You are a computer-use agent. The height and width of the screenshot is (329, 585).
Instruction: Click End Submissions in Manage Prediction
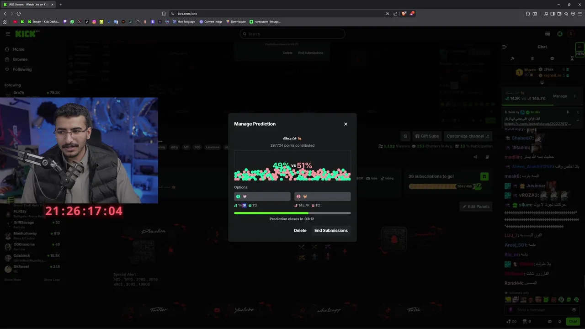click(331, 230)
